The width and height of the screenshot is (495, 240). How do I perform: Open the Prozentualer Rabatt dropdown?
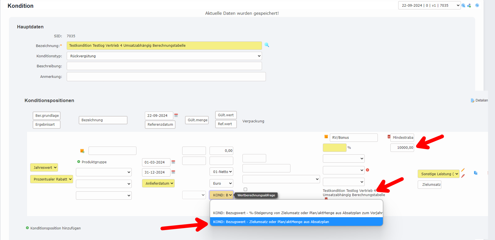tap(52, 179)
